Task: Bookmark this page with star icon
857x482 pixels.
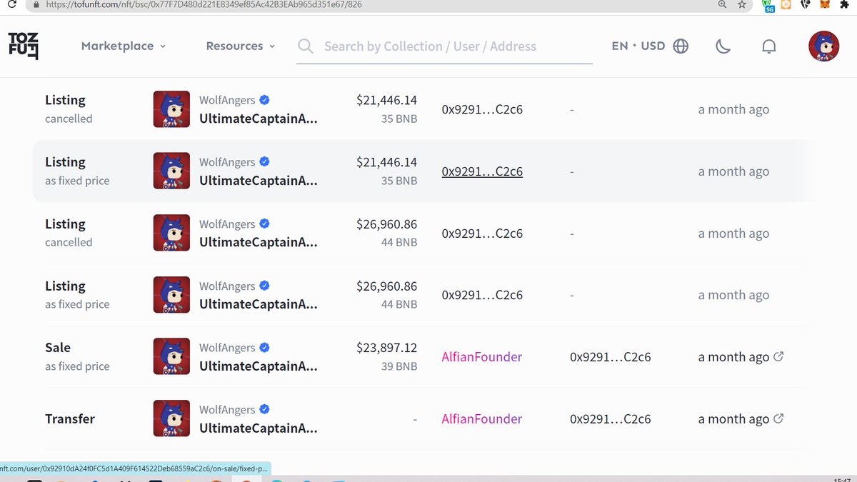Action: [742, 4]
